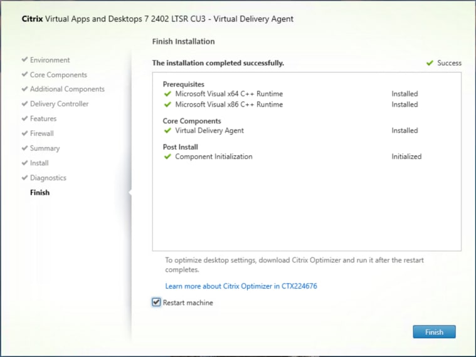This screenshot has height=357, width=476.
Task: Select the Additional Components step
Action: [x=67, y=89]
